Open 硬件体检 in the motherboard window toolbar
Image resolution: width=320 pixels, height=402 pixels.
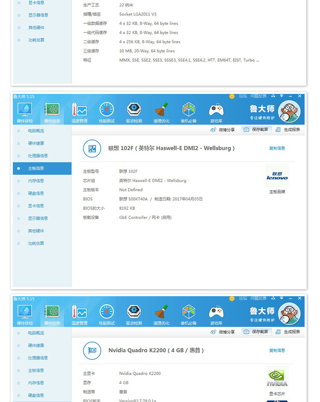(25, 113)
